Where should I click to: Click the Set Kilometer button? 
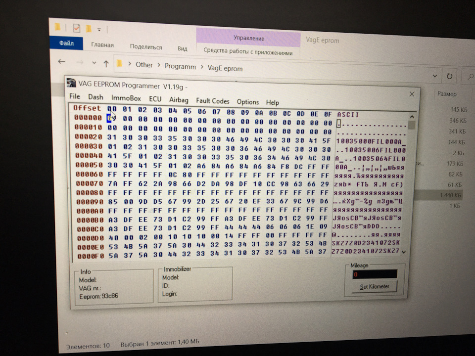(374, 286)
